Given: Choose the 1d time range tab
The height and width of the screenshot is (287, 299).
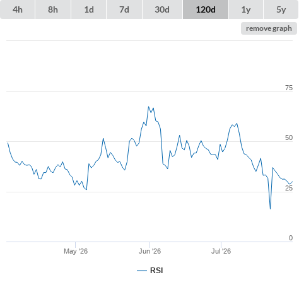Looking at the screenshot, I should coord(89,9).
